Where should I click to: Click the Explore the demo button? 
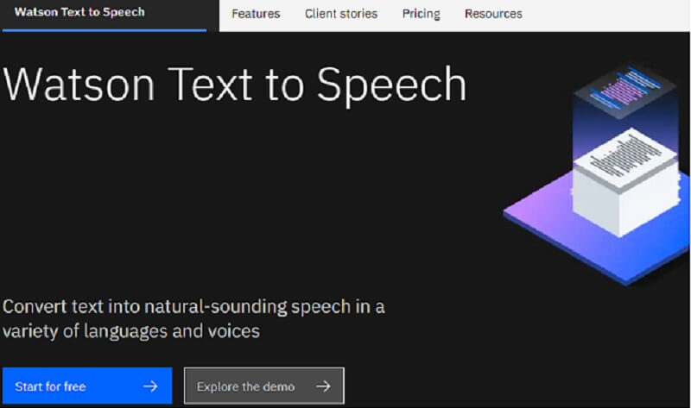point(264,386)
